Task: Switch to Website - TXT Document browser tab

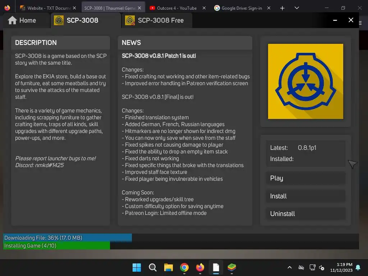Action: 49,8
